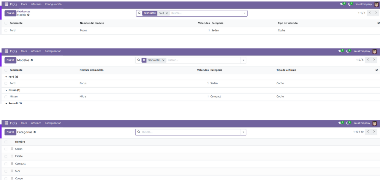
Task: Select the Nissan Micra row checkbox
Action: click(x=6, y=97)
